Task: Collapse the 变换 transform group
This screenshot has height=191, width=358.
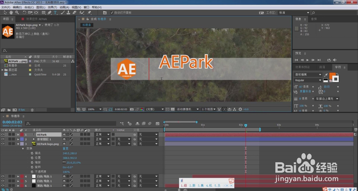Action: 23,149
